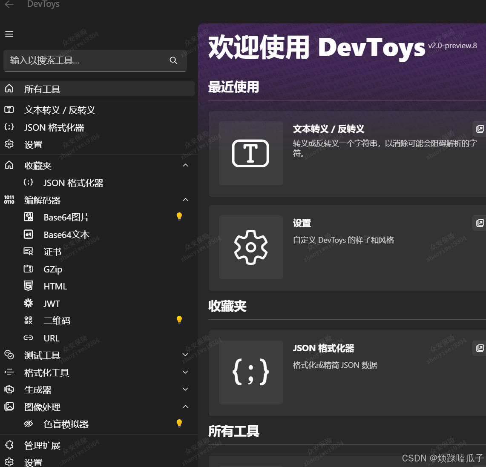486x467 pixels.
Task: Focus the tool search input field
Action: (x=95, y=60)
